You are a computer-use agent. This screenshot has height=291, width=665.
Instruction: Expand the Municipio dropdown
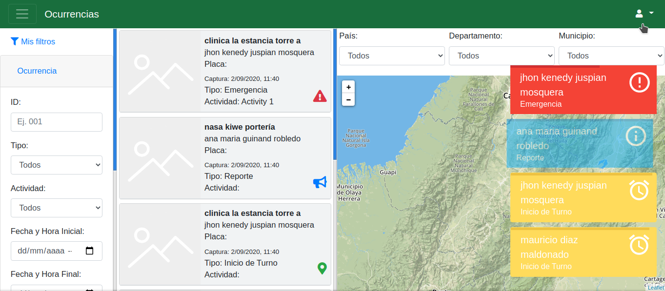[x=611, y=56]
